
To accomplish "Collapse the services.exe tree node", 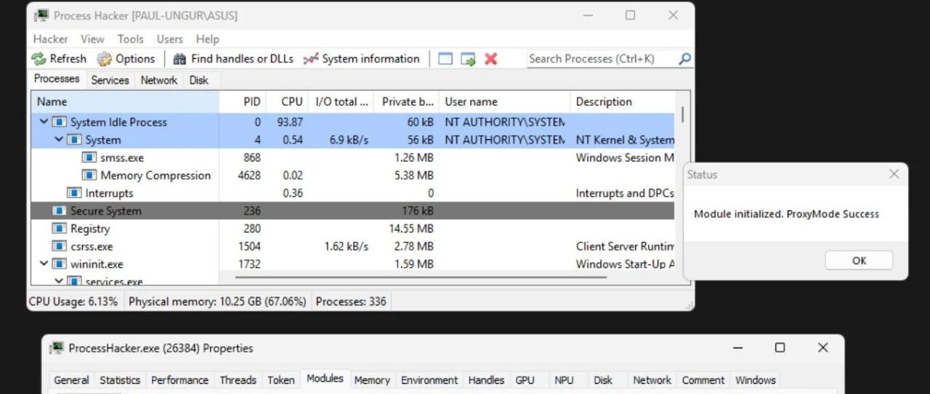I will click(x=59, y=281).
